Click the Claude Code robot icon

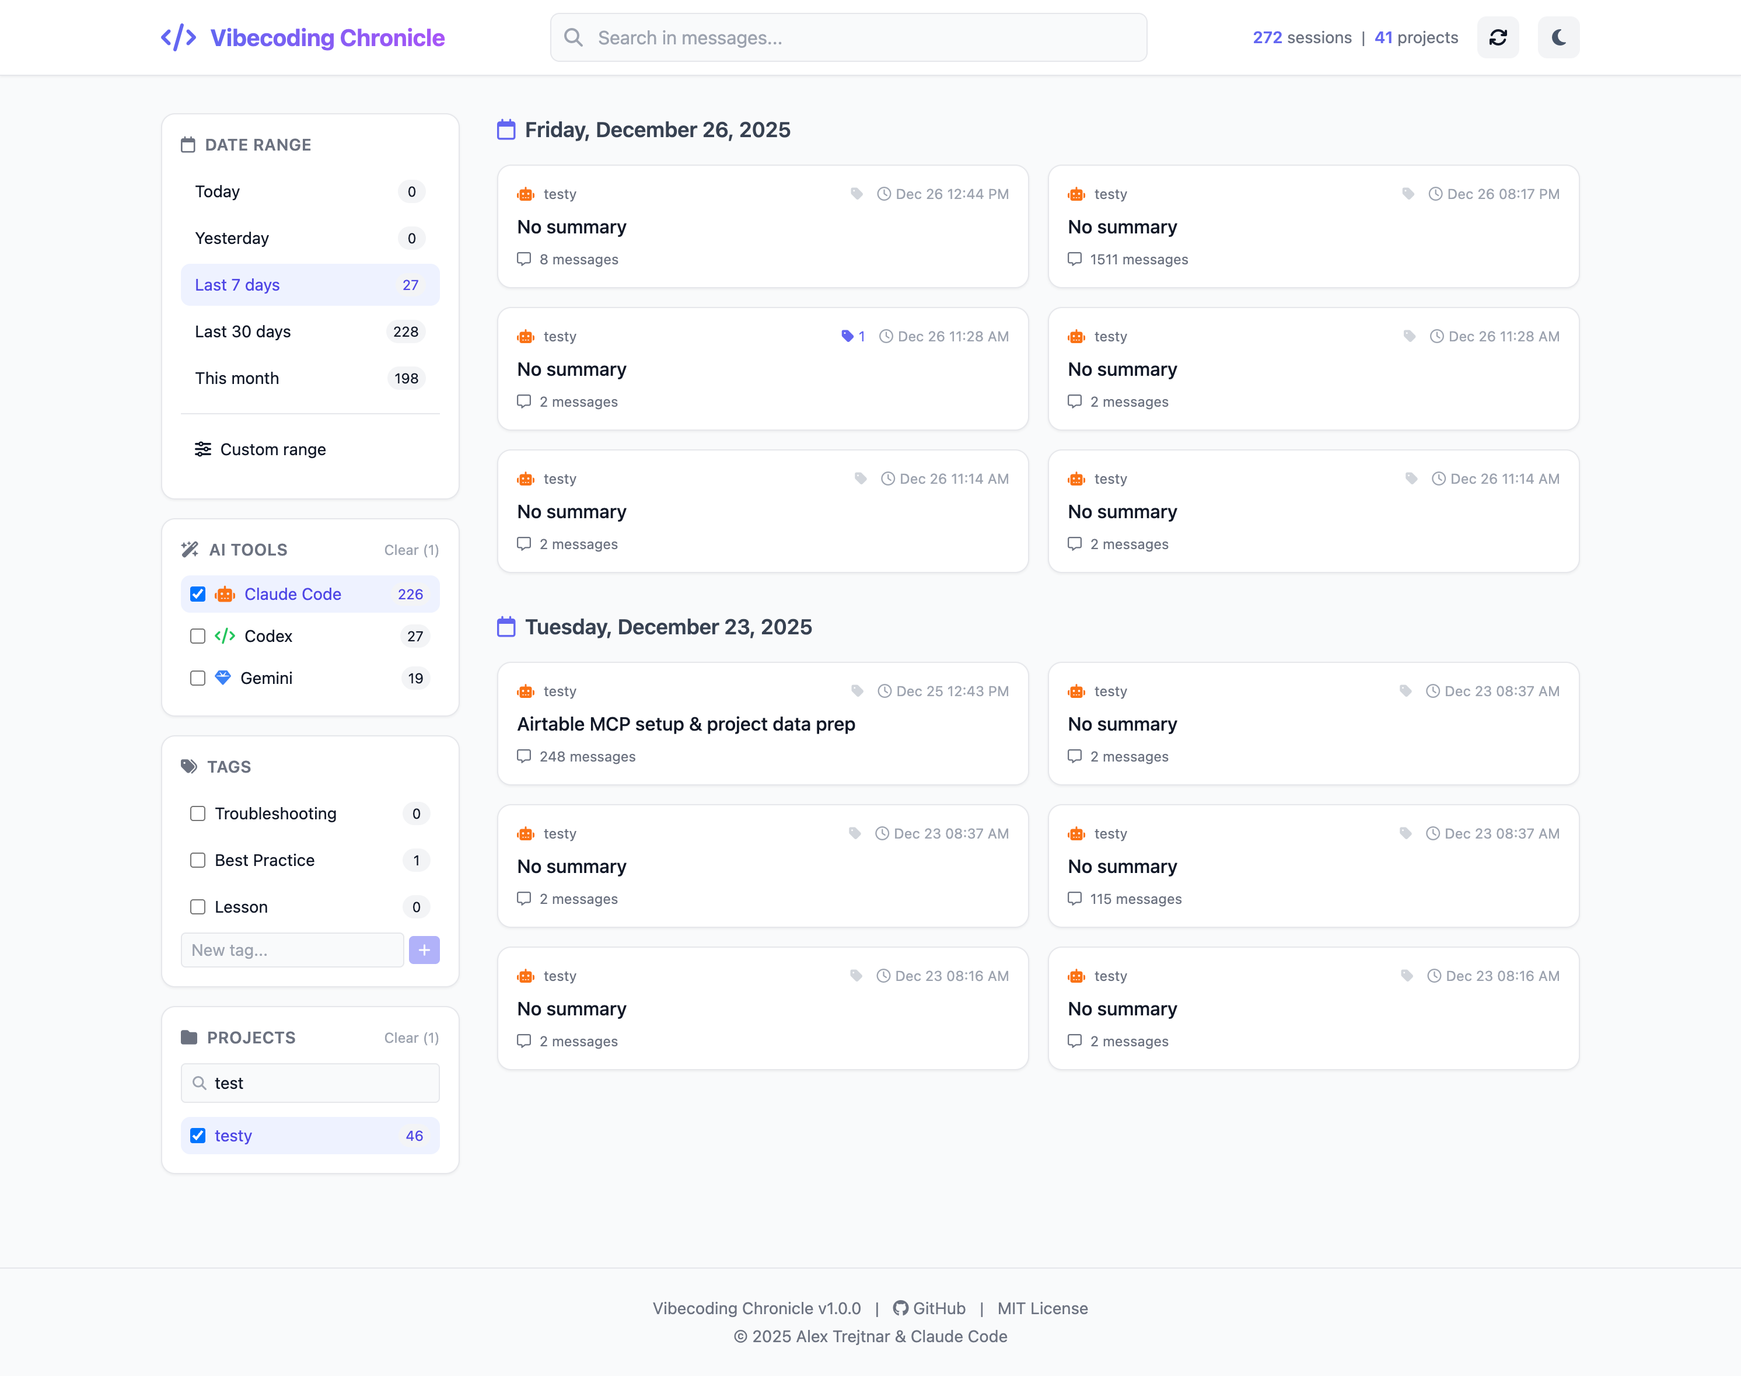[224, 593]
